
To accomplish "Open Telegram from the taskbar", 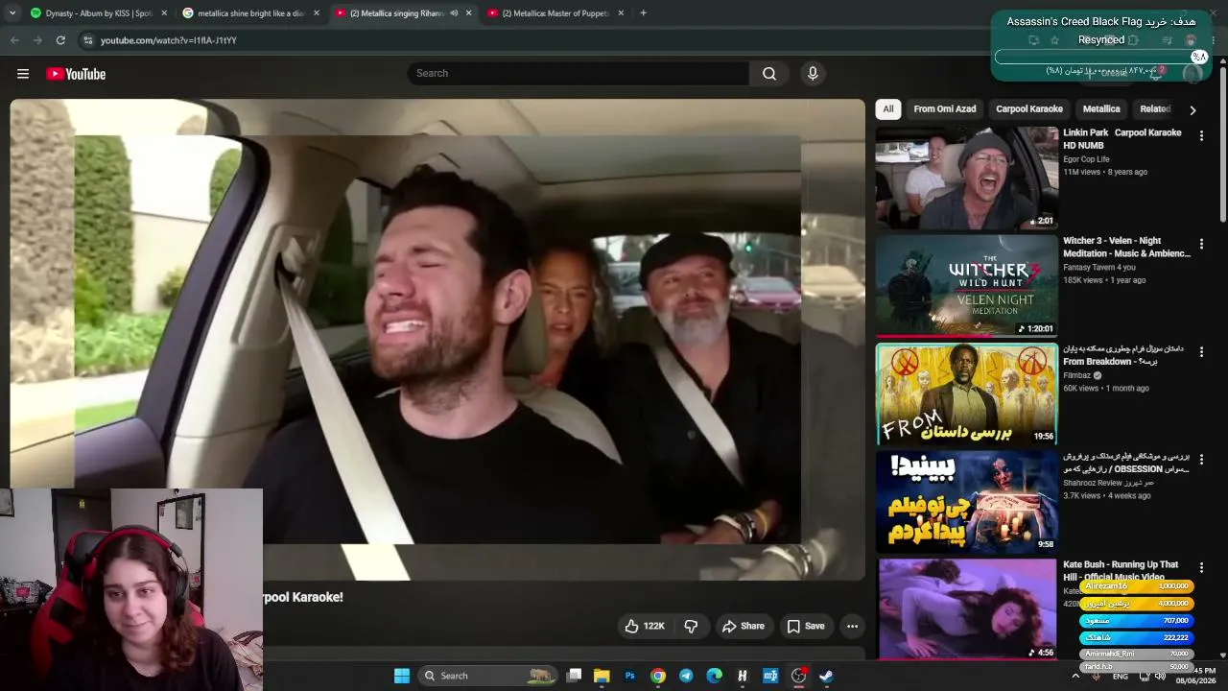I will click(686, 676).
